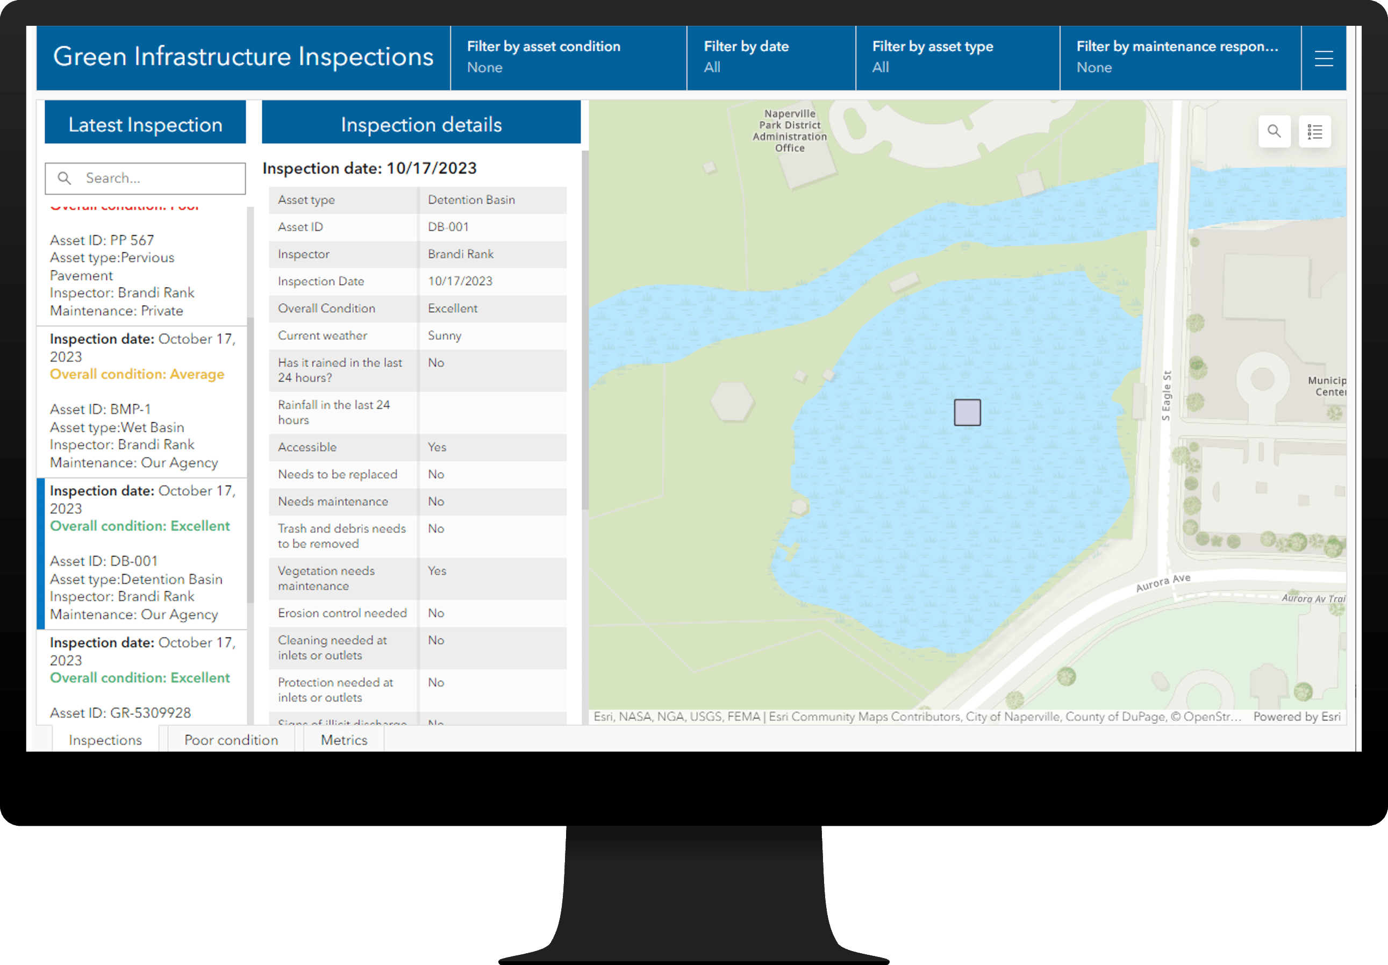The width and height of the screenshot is (1388, 965).
Task: Select the square asset marker on map
Action: click(967, 412)
